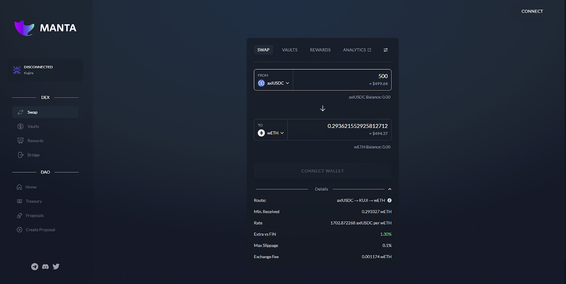Click the Min. Received label
Image resolution: width=566 pixels, height=284 pixels.
(x=267, y=211)
